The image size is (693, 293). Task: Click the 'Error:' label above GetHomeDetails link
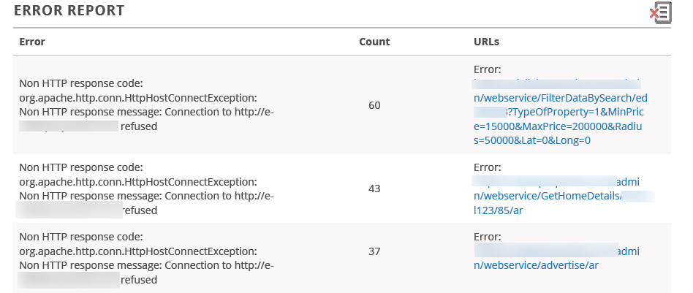488,167
